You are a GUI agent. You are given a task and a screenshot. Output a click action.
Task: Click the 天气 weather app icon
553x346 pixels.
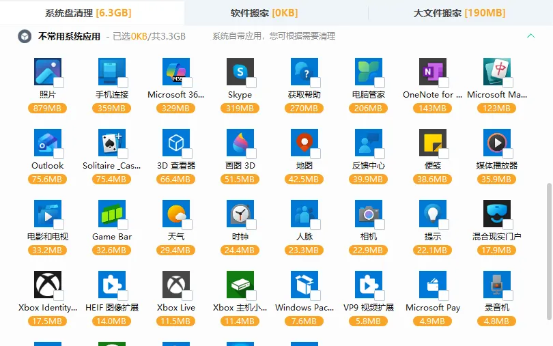pyautogui.click(x=176, y=214)
